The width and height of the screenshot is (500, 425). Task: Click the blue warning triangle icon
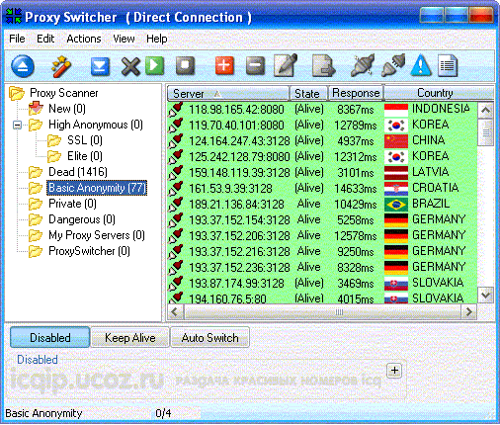tap(421, 65)
